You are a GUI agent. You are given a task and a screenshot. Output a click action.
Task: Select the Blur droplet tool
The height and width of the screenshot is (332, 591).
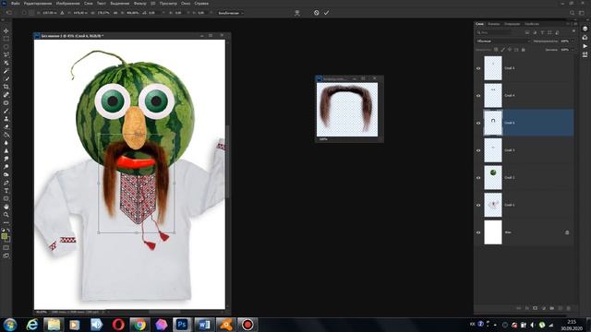pyautogui.click(x=6, y=143)
